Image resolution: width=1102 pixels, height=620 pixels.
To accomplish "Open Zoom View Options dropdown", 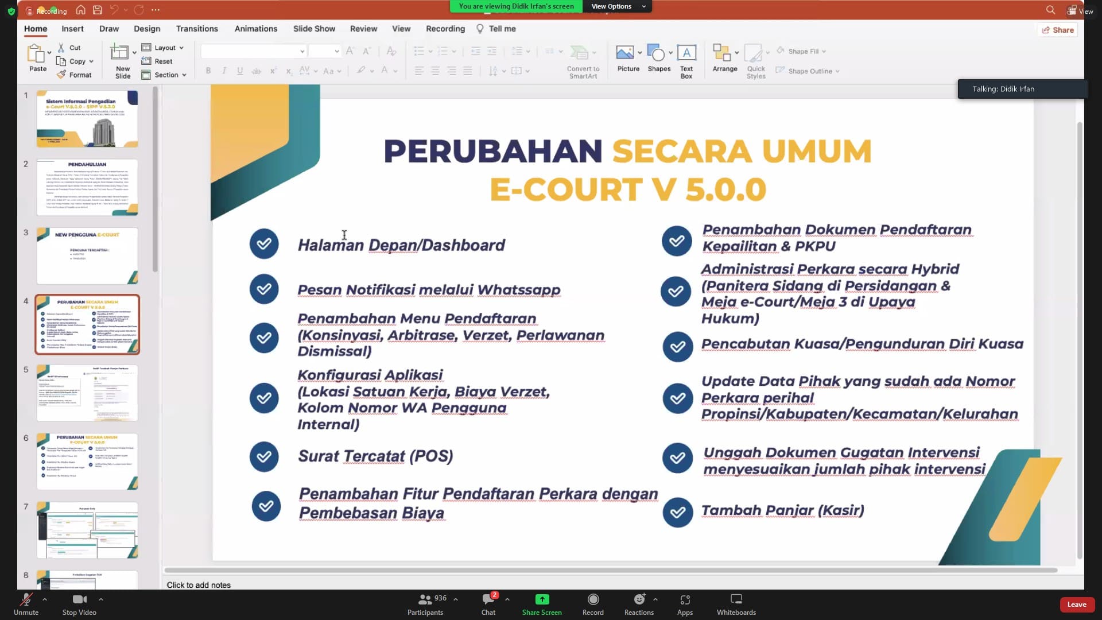I will click(x=618, y=6).
